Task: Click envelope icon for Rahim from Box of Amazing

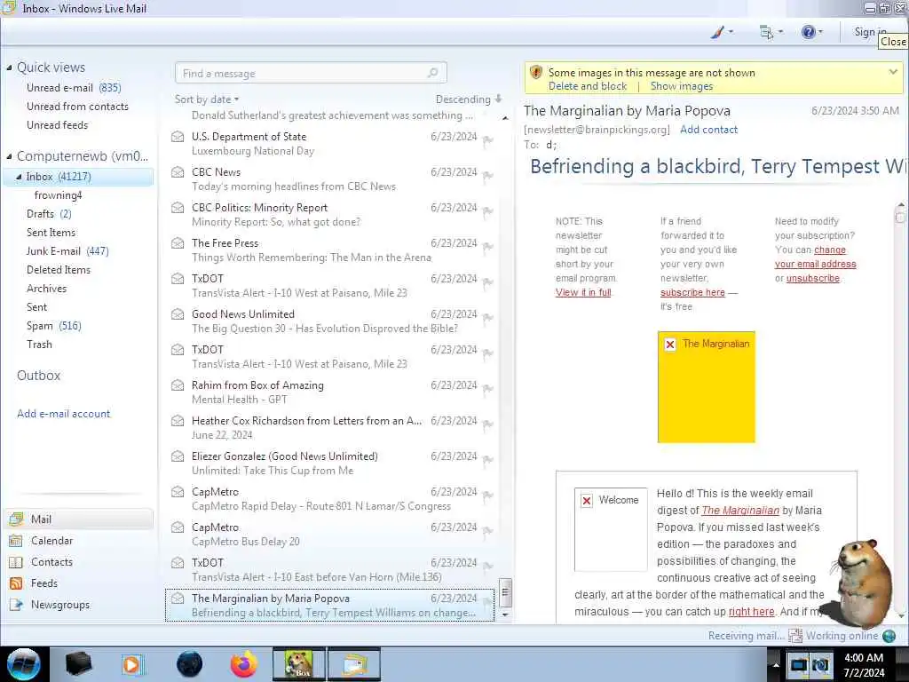Action: 178,385
